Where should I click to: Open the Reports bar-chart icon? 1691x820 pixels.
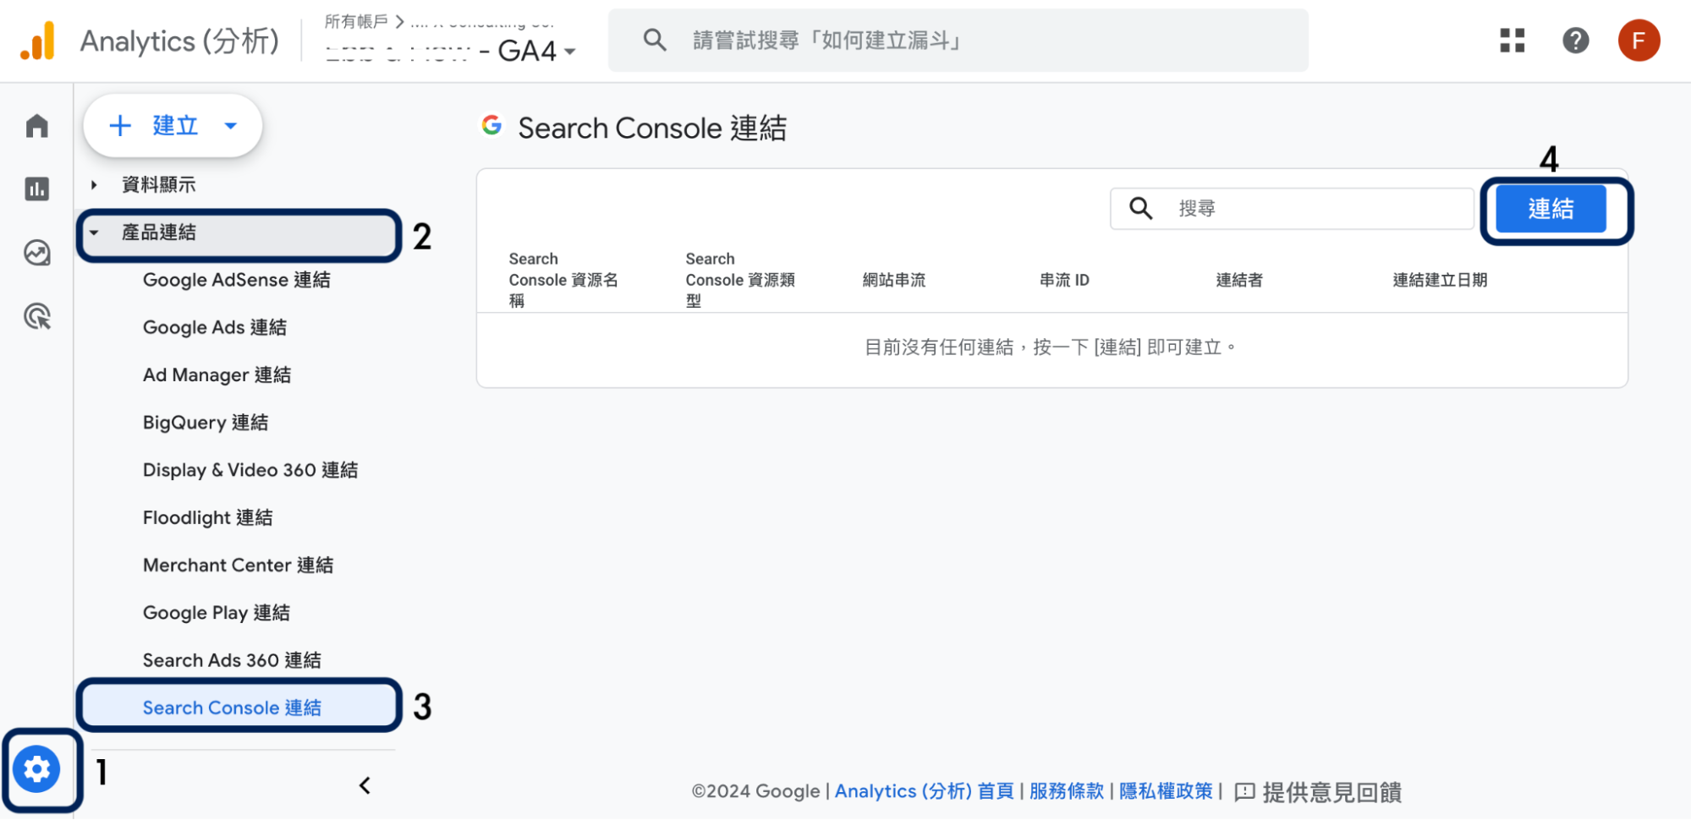37,189
